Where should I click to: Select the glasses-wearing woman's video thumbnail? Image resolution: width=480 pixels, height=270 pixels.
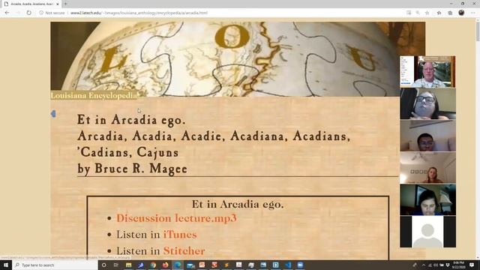(x=427, y=103)
